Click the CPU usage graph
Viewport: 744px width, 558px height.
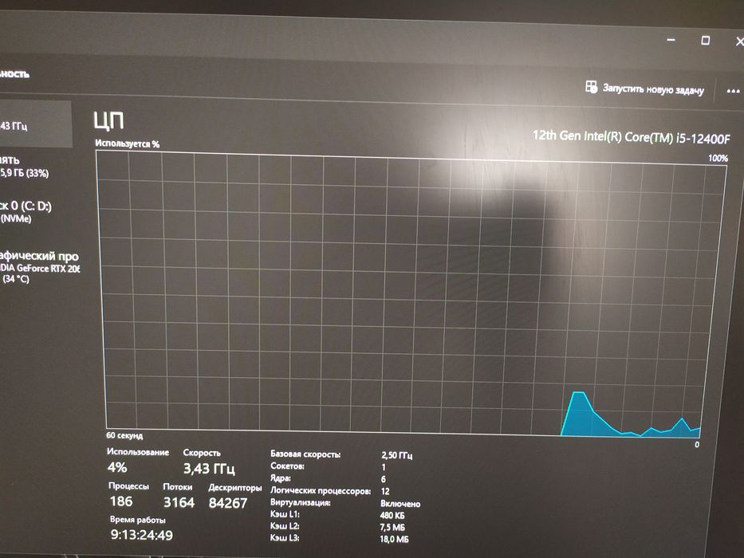pyautogui.click(x=406, y=293)
